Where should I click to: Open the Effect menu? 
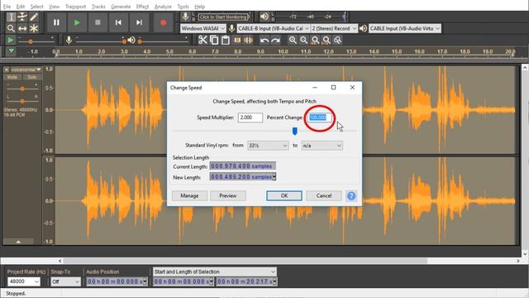coord(142,7)
